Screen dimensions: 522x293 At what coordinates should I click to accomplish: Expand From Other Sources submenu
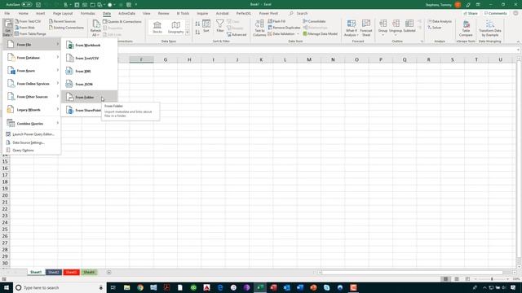point(32,97)
